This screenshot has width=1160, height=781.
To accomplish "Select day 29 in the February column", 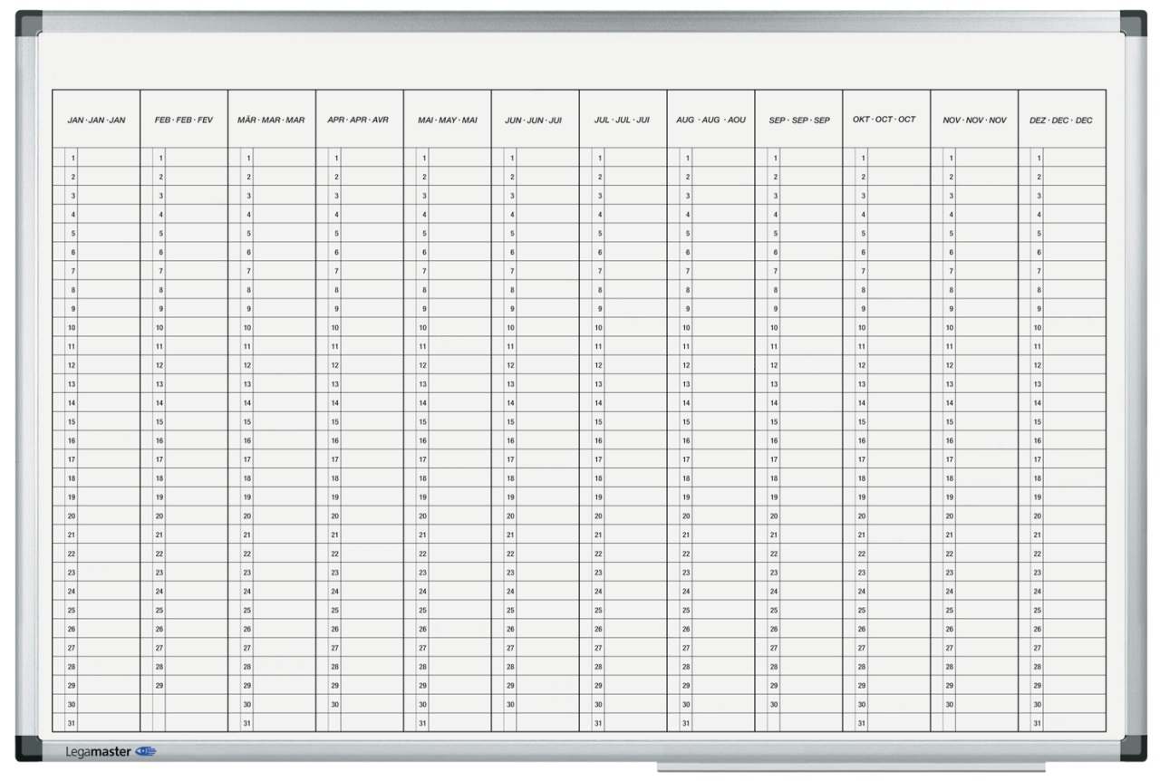I will [x=160, y=686].
